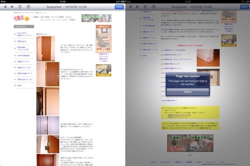
Task: Reload the page in the left screen
Action: pos(20,7)
